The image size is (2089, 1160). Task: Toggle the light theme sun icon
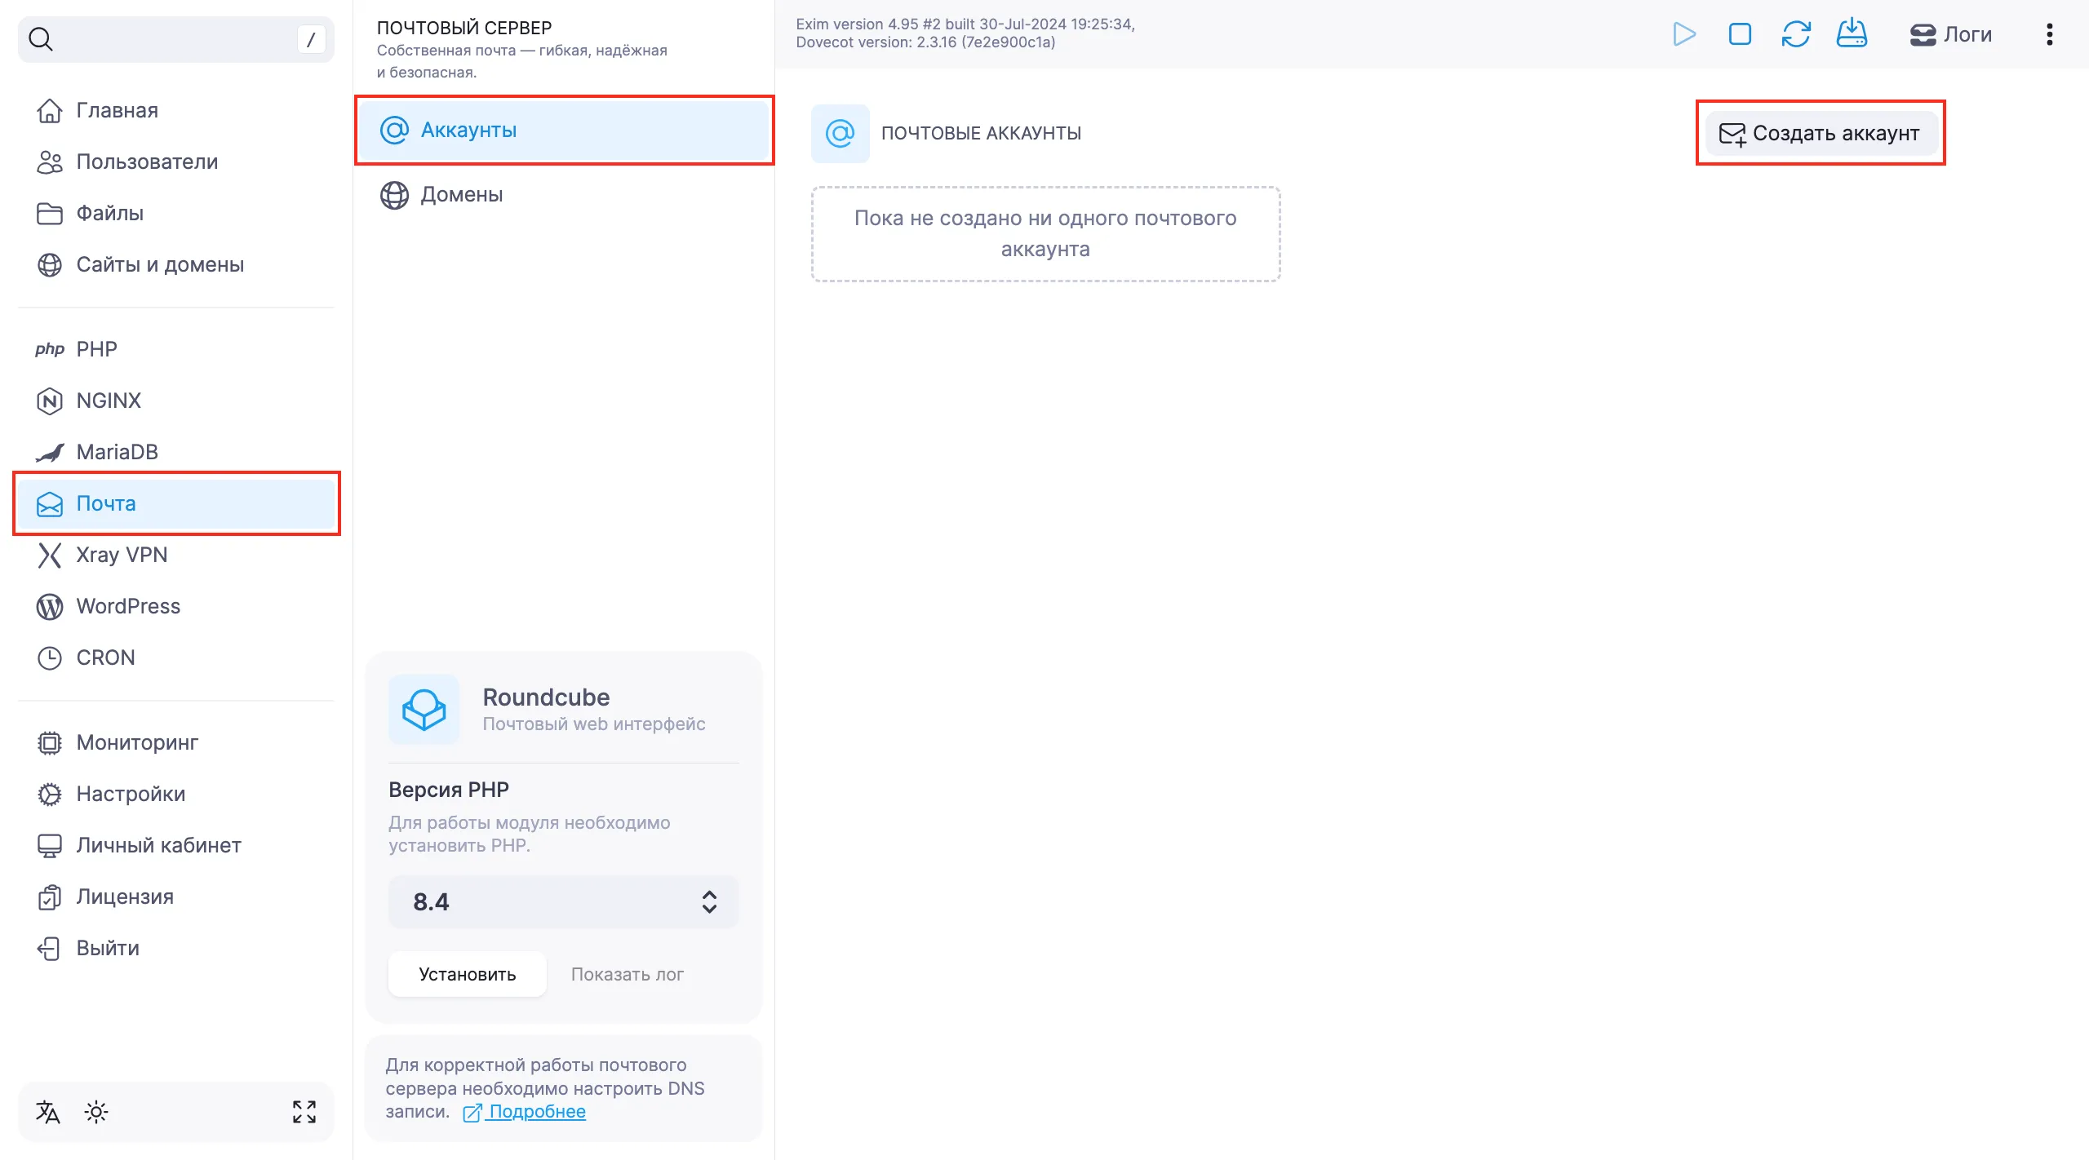point(96,1112)
